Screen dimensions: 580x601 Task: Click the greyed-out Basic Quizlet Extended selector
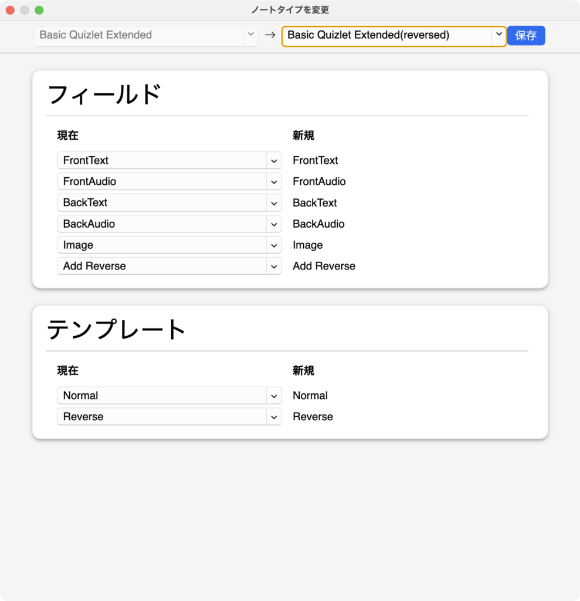click(145, 35)
